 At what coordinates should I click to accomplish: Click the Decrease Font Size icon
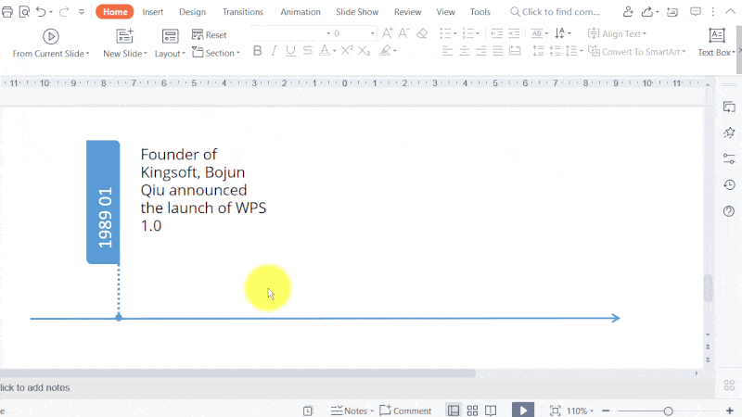(x=403, y=33)
